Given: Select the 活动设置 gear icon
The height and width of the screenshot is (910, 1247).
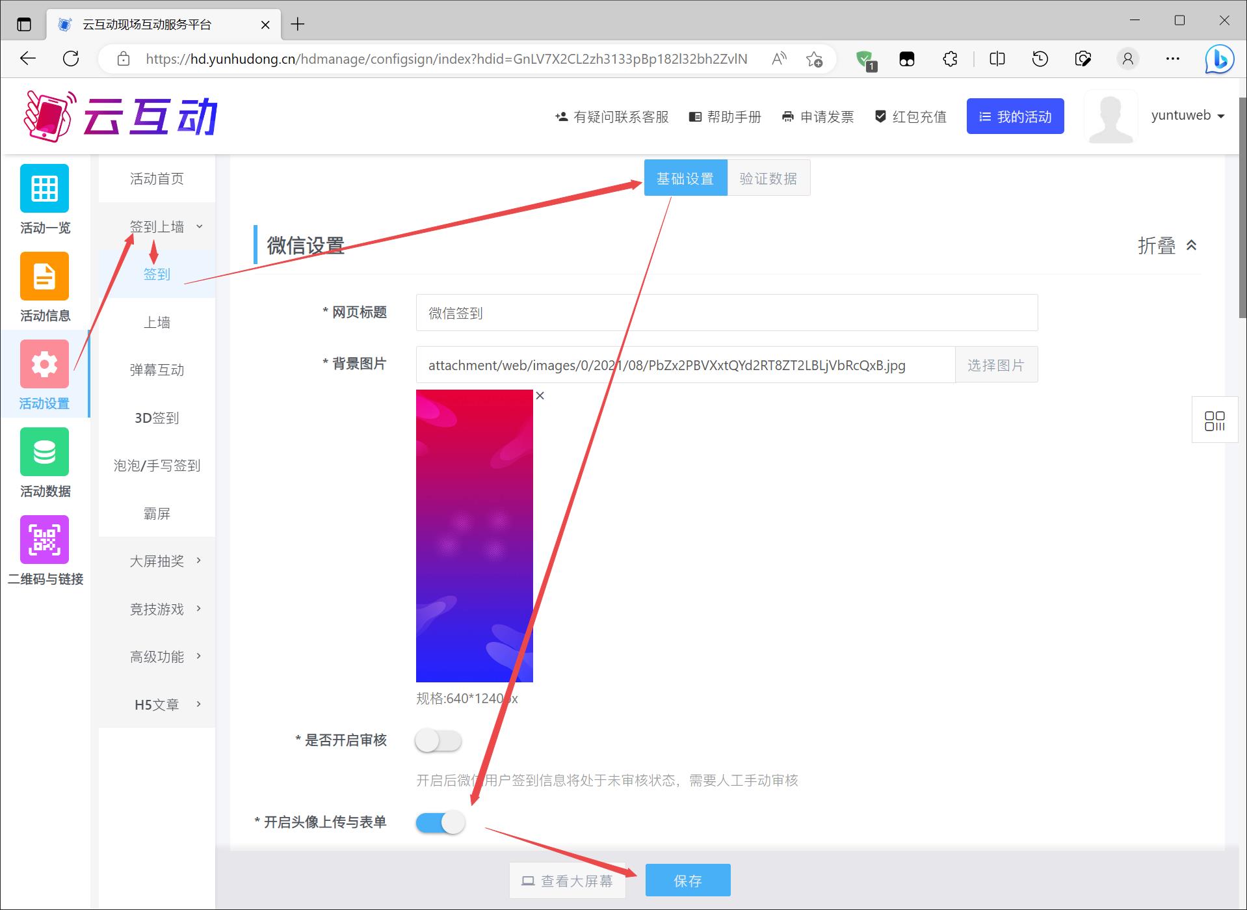Looking at the screenshot, I should coord(44,364).
